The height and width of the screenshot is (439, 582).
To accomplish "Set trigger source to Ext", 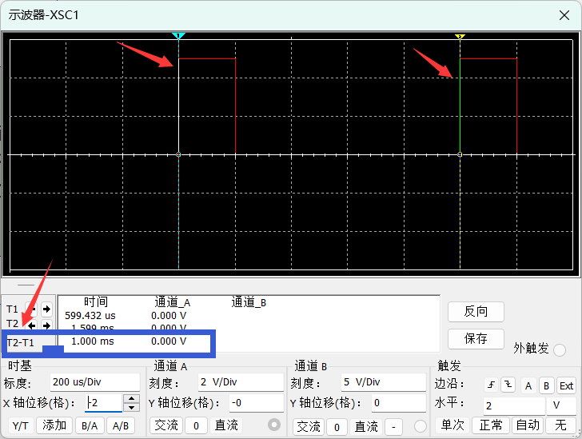I will coord(566,385).
